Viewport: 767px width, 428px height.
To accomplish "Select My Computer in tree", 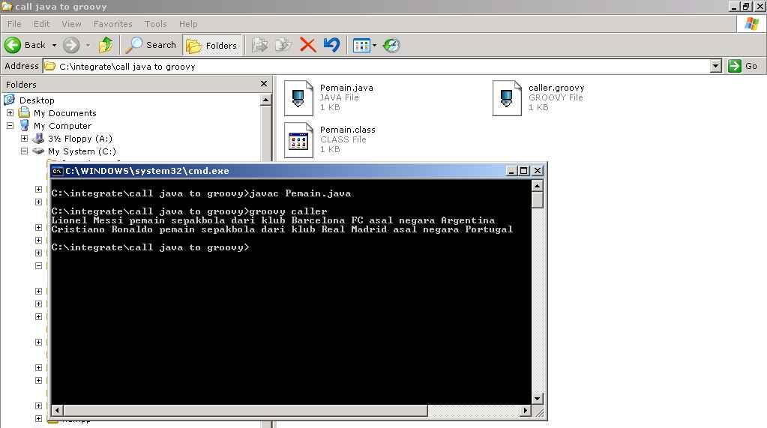I will (63, 126).
